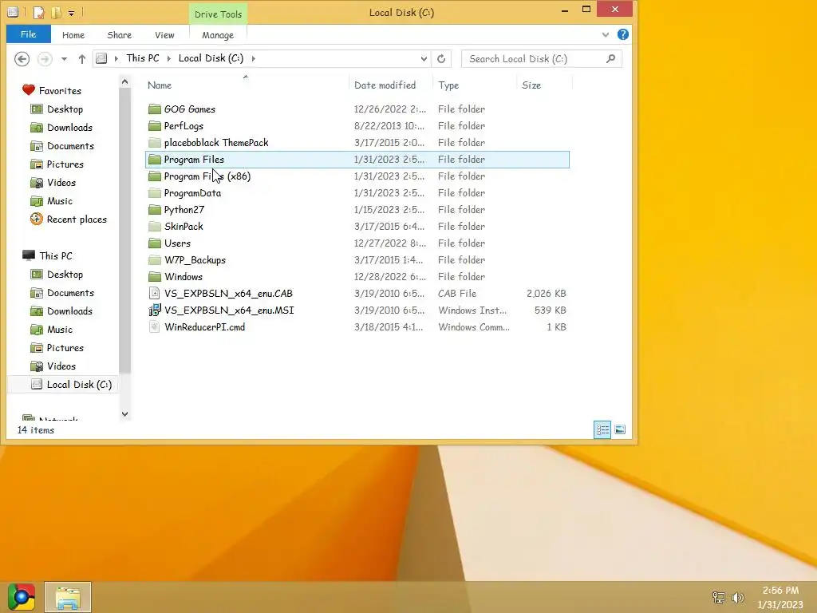
Task: Expand breadcrumb arrow after This PC
Action: [x=169, y=58]
